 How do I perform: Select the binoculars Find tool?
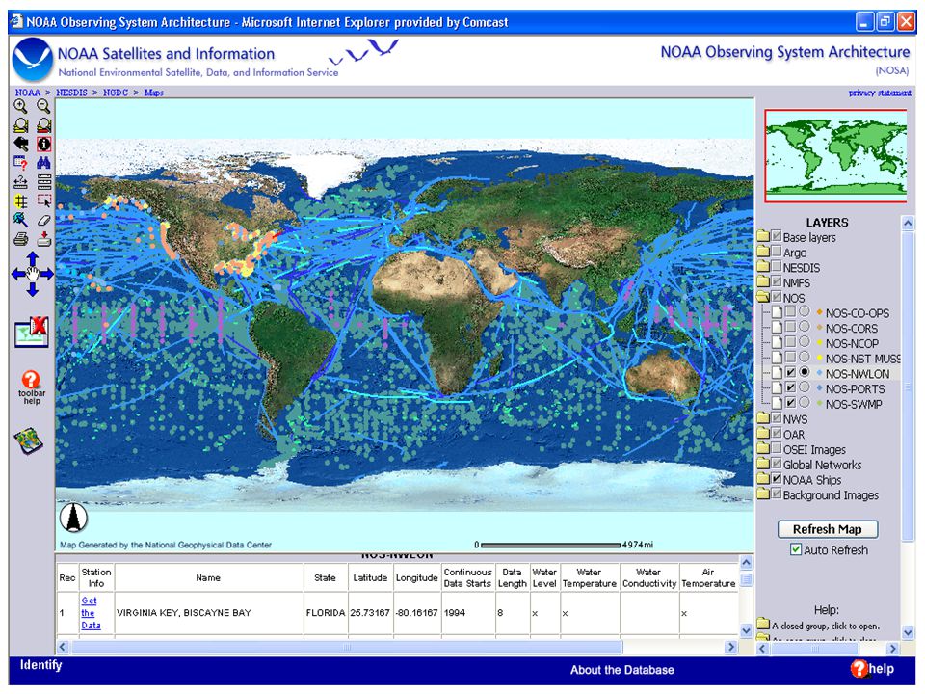tap(43, 163)
